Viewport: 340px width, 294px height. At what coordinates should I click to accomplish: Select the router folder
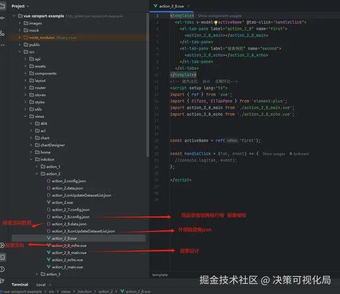[x=40, y=88]
